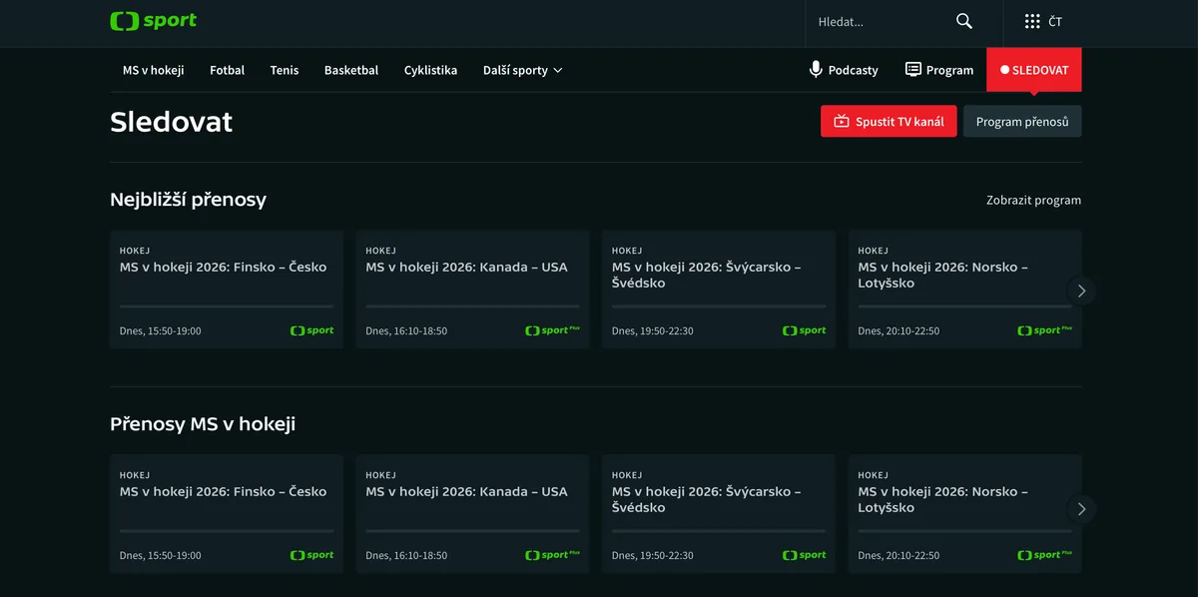Click the search magnifier icon
1198x597 pixels.
click(964, 21)
